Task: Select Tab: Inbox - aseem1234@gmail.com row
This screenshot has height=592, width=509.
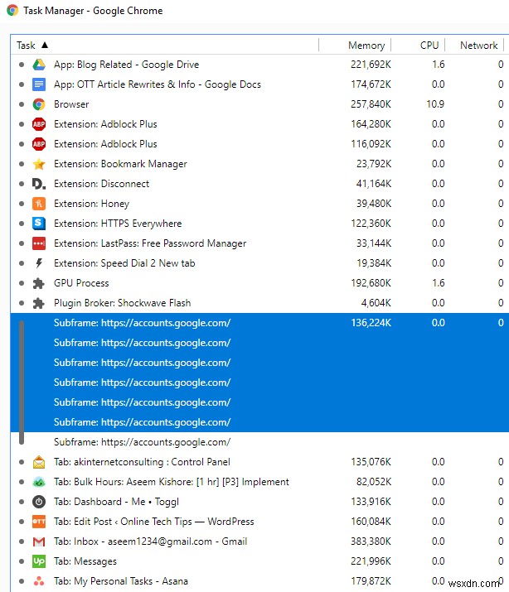Action: [x=259, y=541]
